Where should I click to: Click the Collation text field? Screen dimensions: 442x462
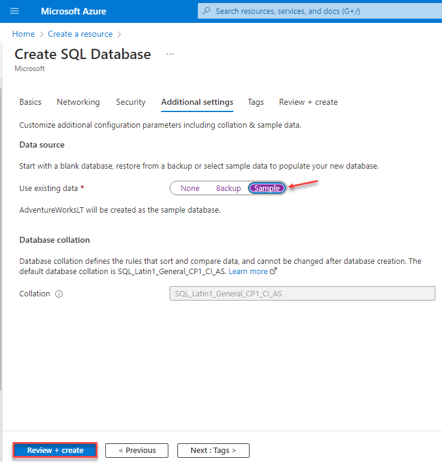(302, 293)
